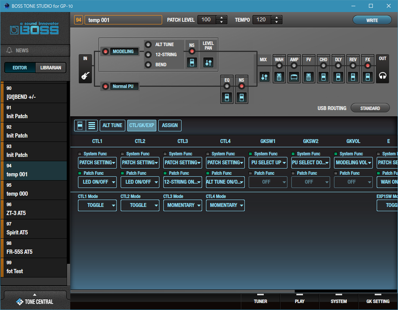The height and width of the screenshot is (310, 398).
Task: Open GKSW2 PU SELECT DO... dropdown
Action: click(310, 162)
